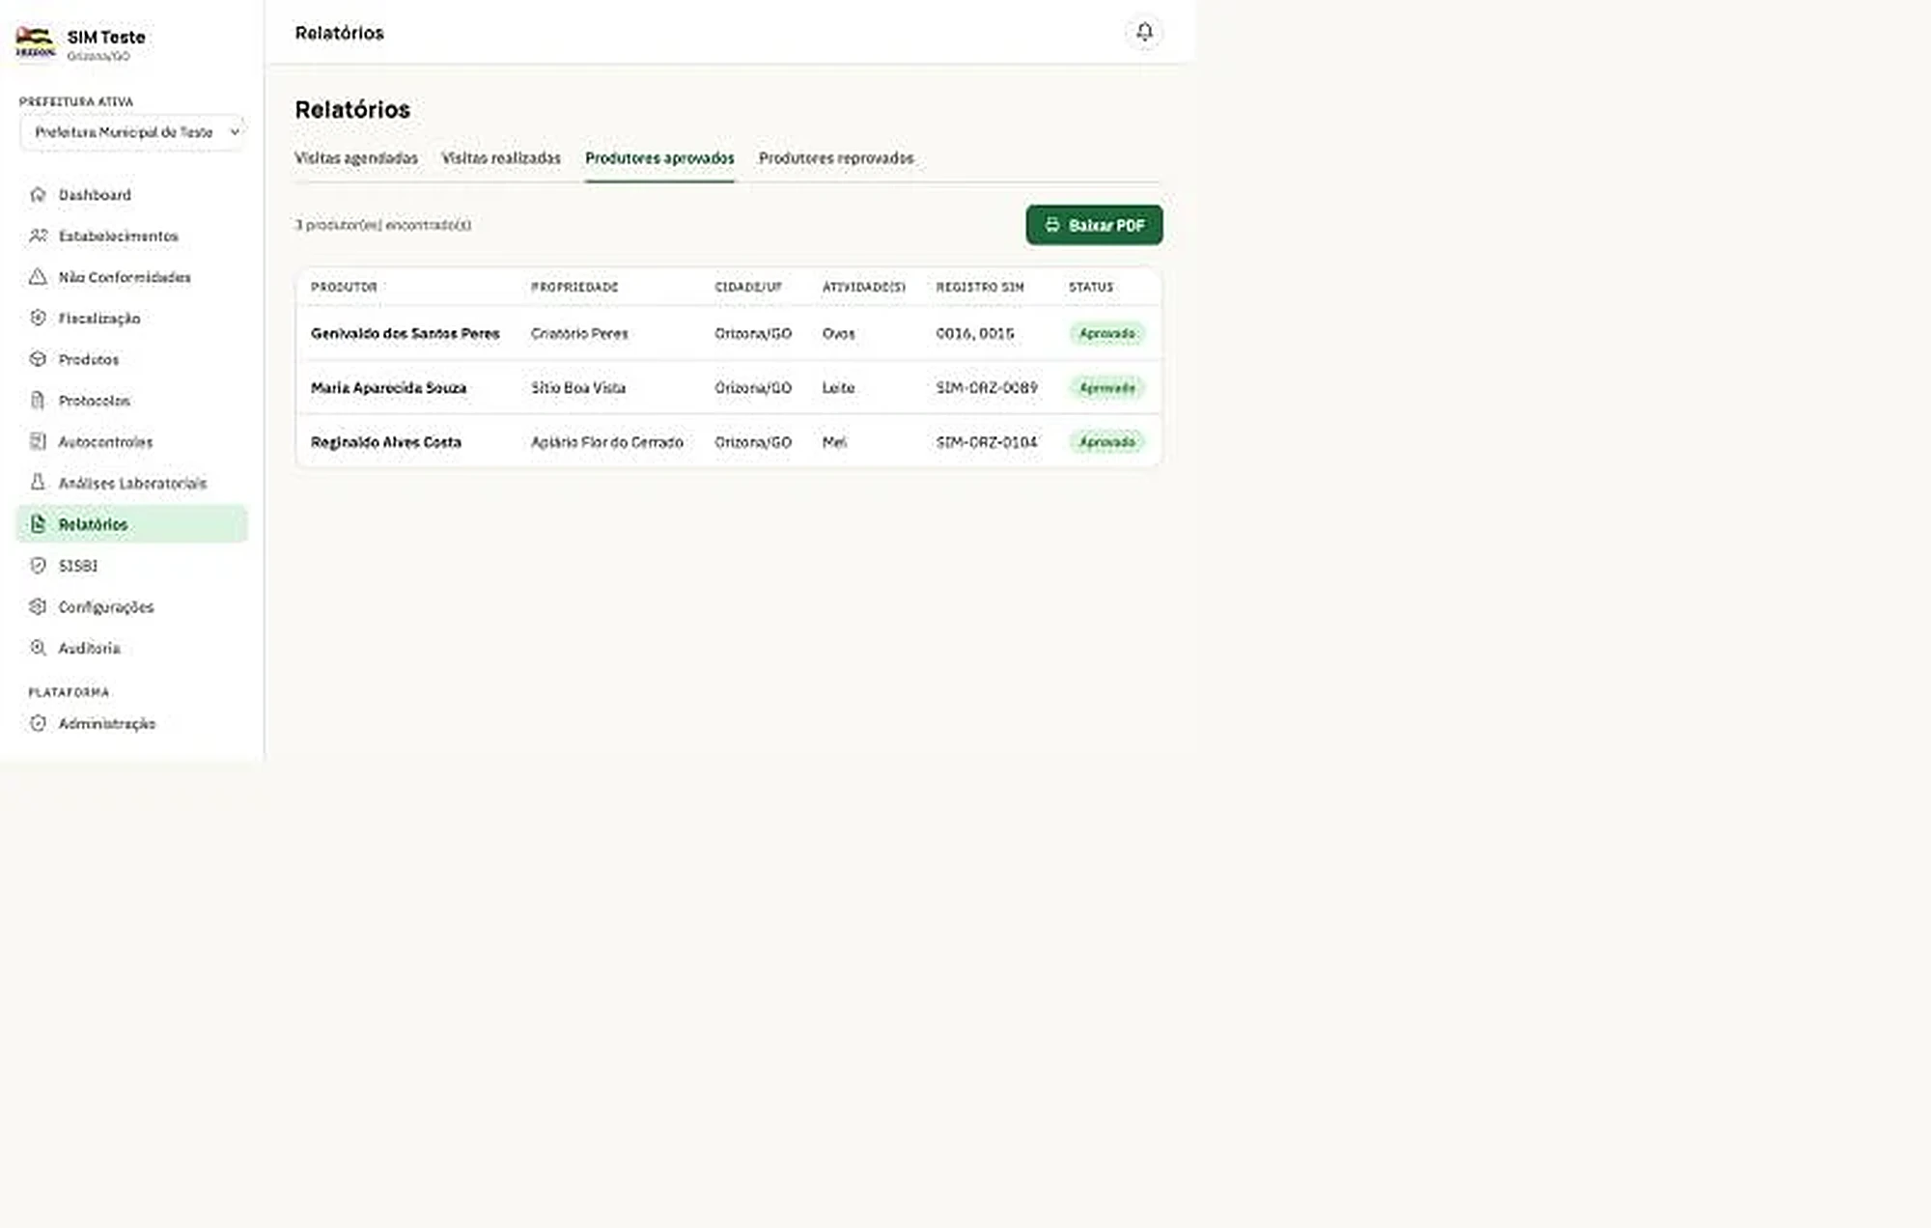Select Maria Aparecida Souza producer name
This screenshot has width=1931, height=1228.
388,387
